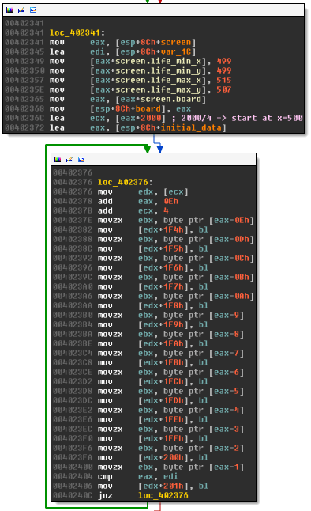311x511 pixels.
Task: Click address 00402349
Action: click(24, 61)
